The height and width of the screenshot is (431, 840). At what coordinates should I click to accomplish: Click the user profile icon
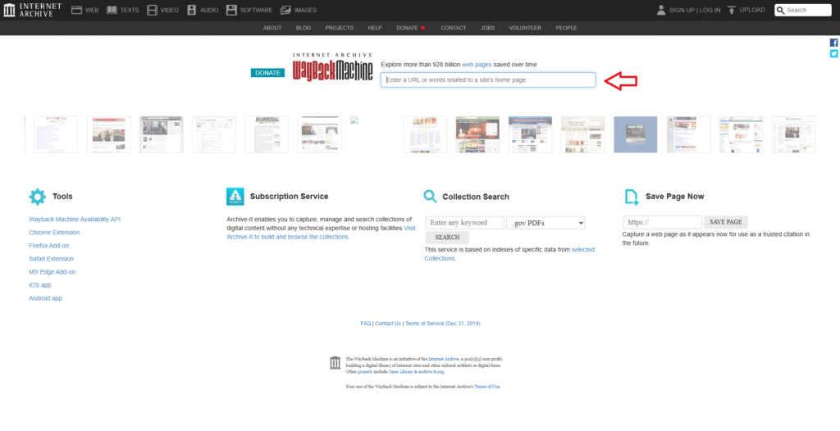(x=661, y=10)
